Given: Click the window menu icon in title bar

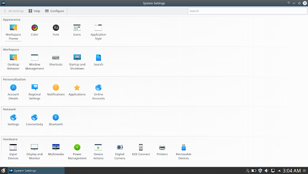Looking at the screenshot, I should (3, 3).
